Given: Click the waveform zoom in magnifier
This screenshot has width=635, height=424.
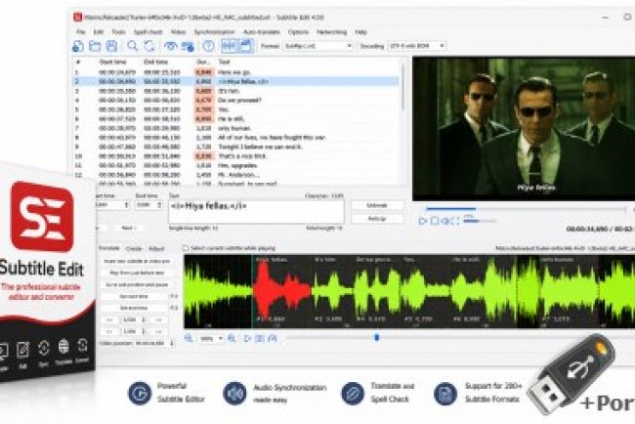Looking at the screenshot, I should tap(232, 338).
